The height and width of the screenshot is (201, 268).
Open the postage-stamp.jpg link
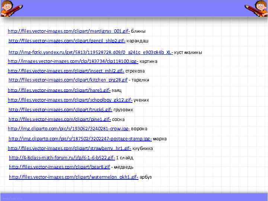(80, 138)
